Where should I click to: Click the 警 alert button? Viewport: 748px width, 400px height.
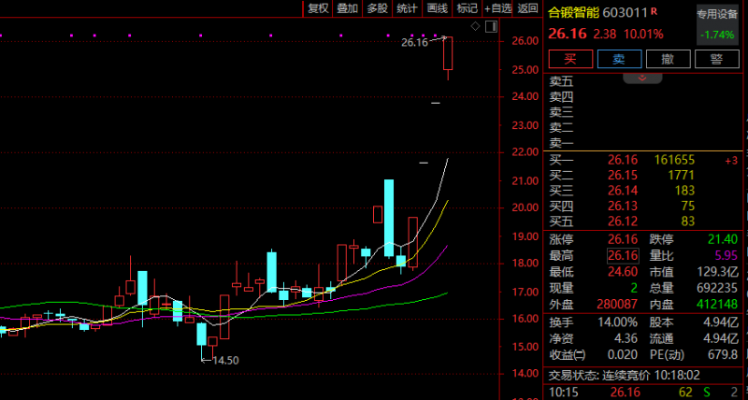tap(717, 59)
